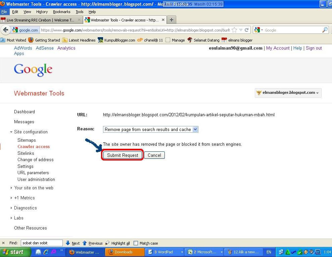The width and height of the screenshot is (332, 257).
Task: Open Microsoft Excel group in taskbar
Action: coord(204,252)
